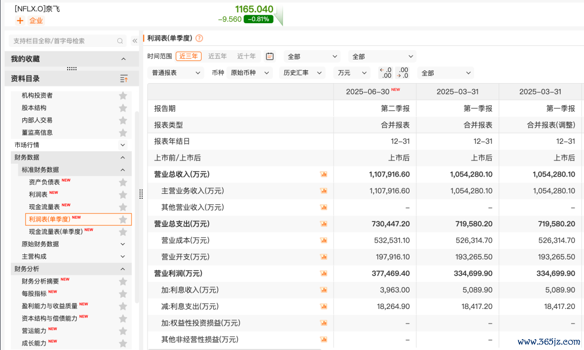Add NFLX to watchlist with plus icon
This screenshot has height=350, width=584.
click(20, 21)
